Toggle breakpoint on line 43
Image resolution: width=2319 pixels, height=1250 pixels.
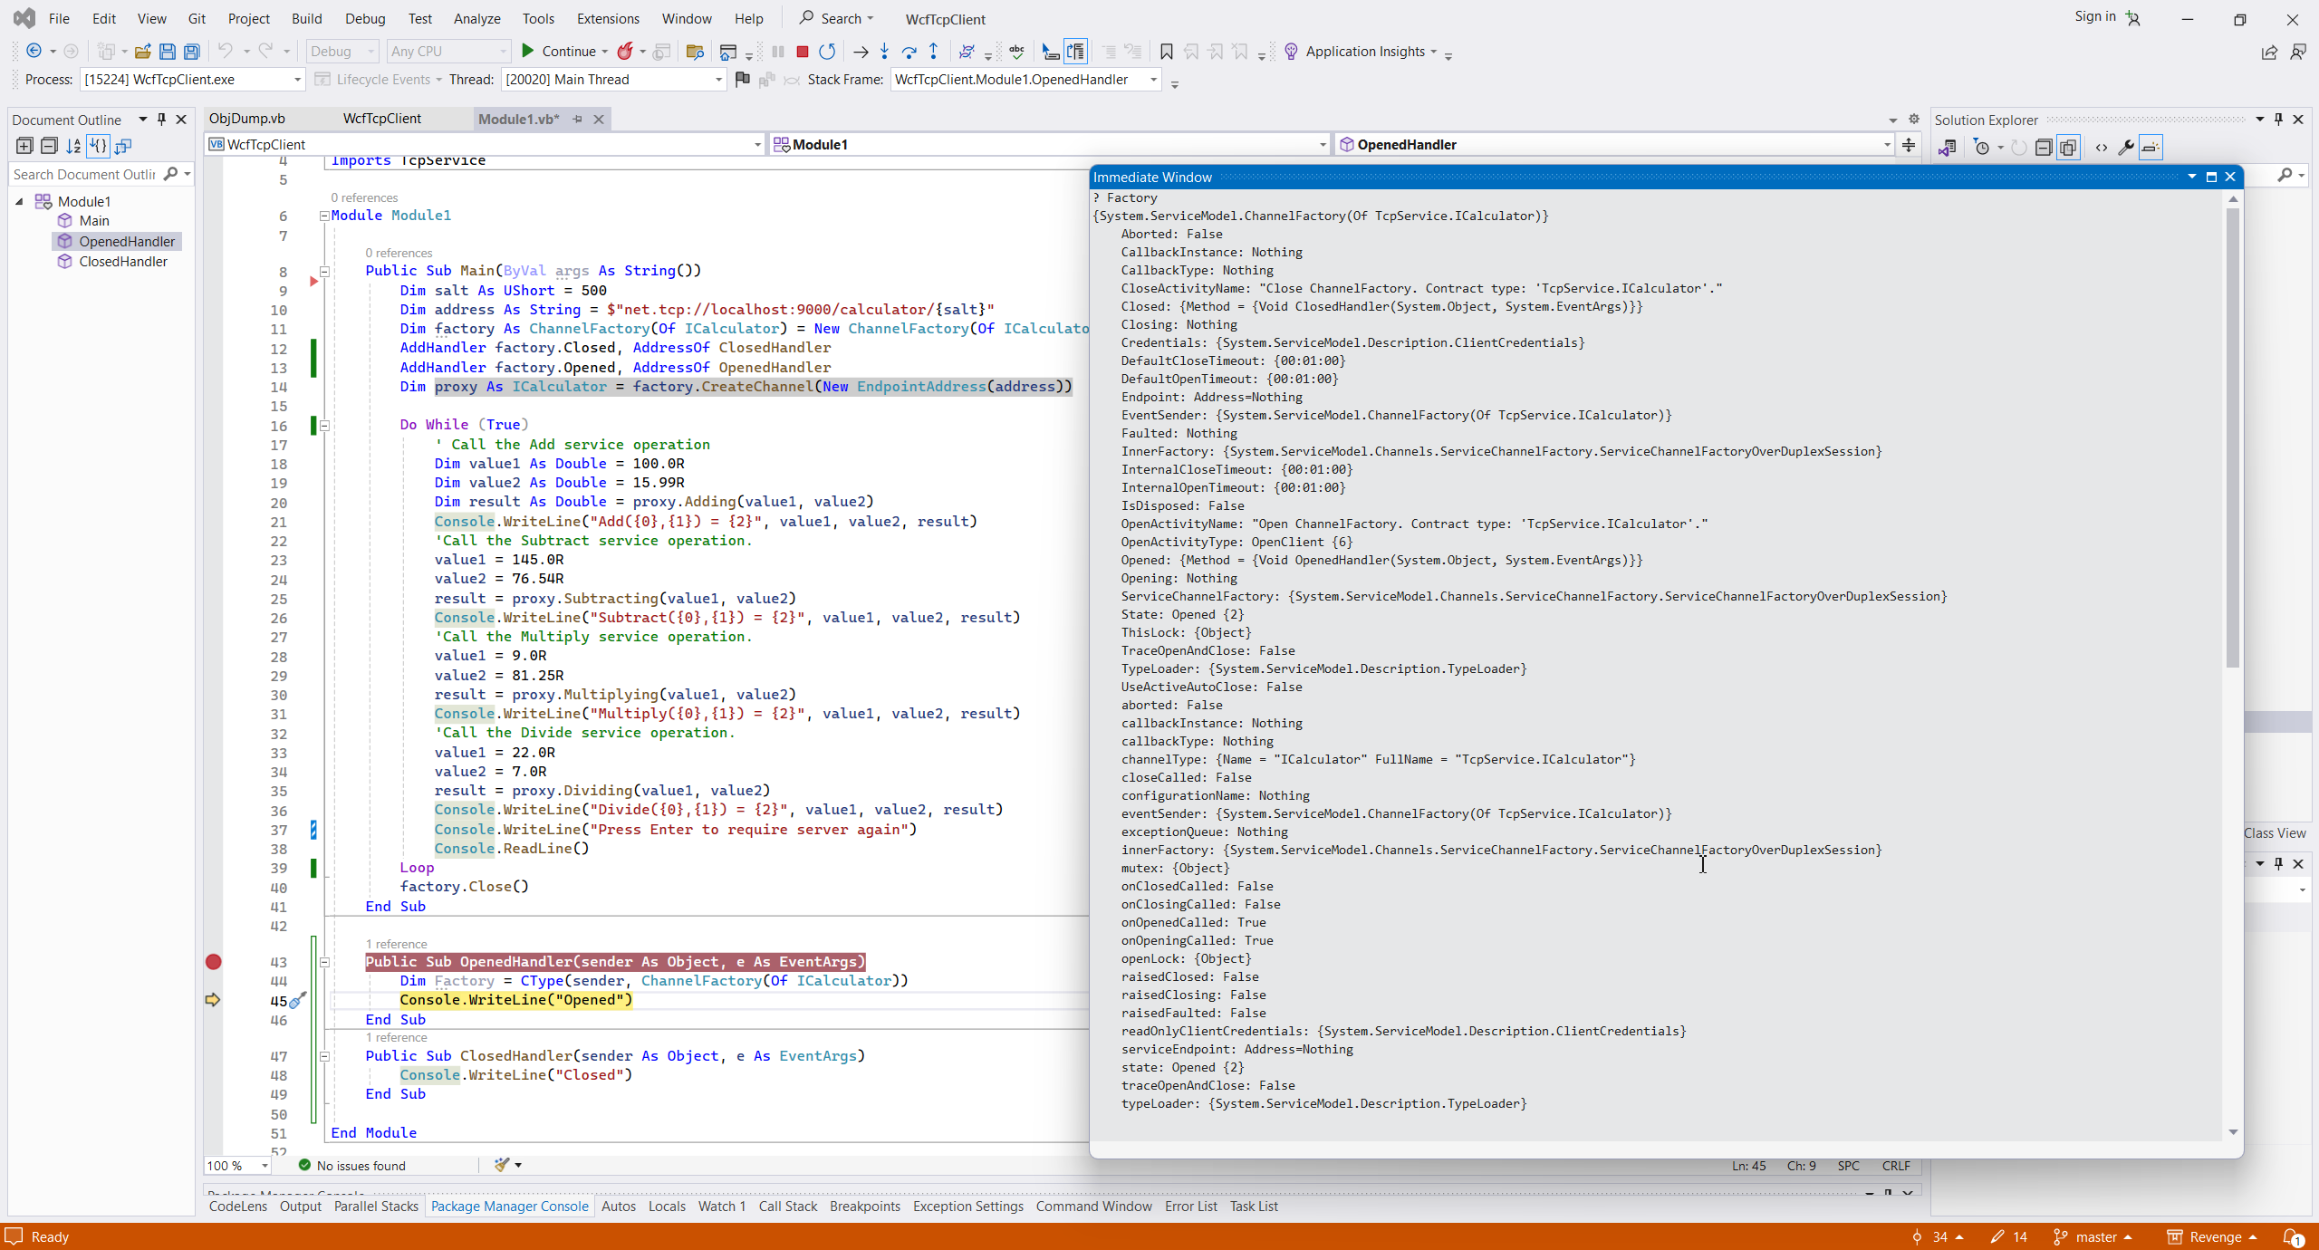(x=213, y=962)
